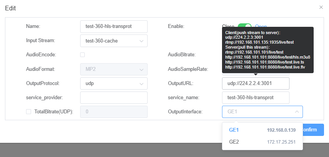
Task: Click inside the Name text field
Action: coord(114,26)
